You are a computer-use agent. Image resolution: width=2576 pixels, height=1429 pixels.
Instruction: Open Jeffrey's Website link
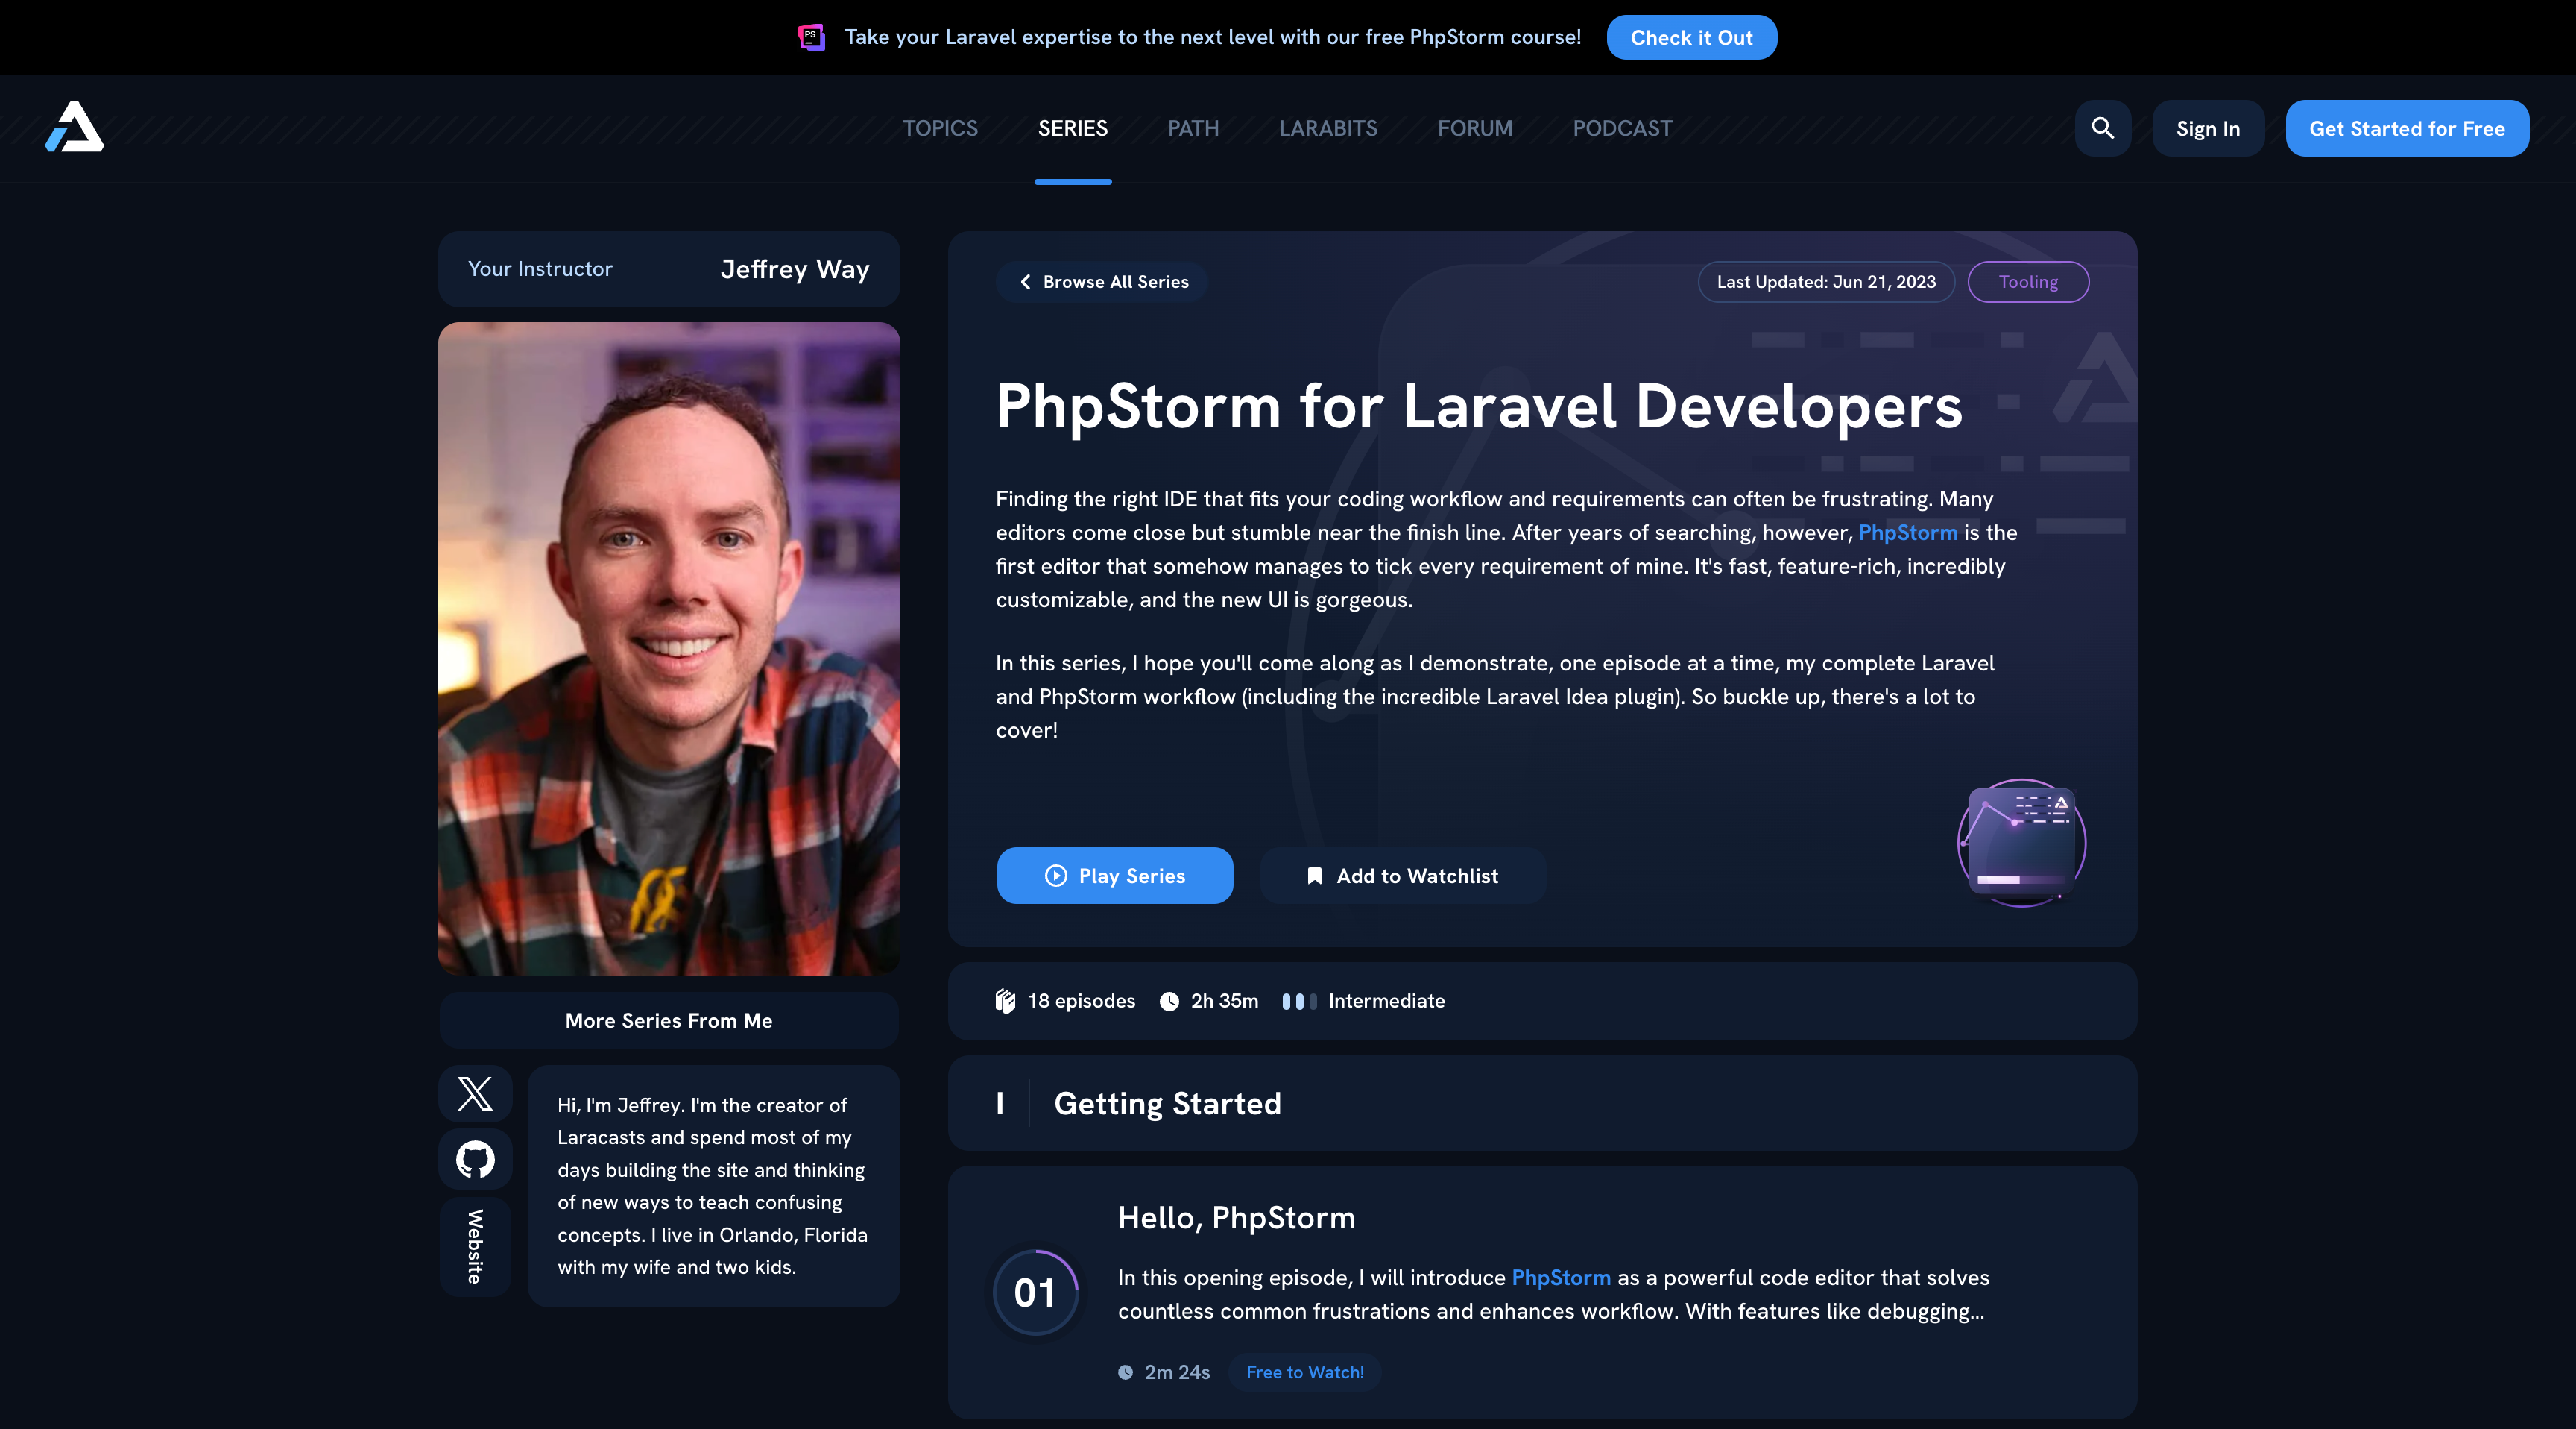click(x=475, y=1246)
